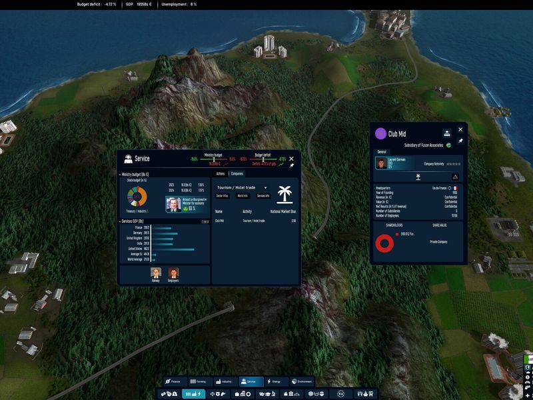The width and height of the screenshot is (533, 400).
Task: Open the budget and money icons group
Action: (x=169, y=394)
